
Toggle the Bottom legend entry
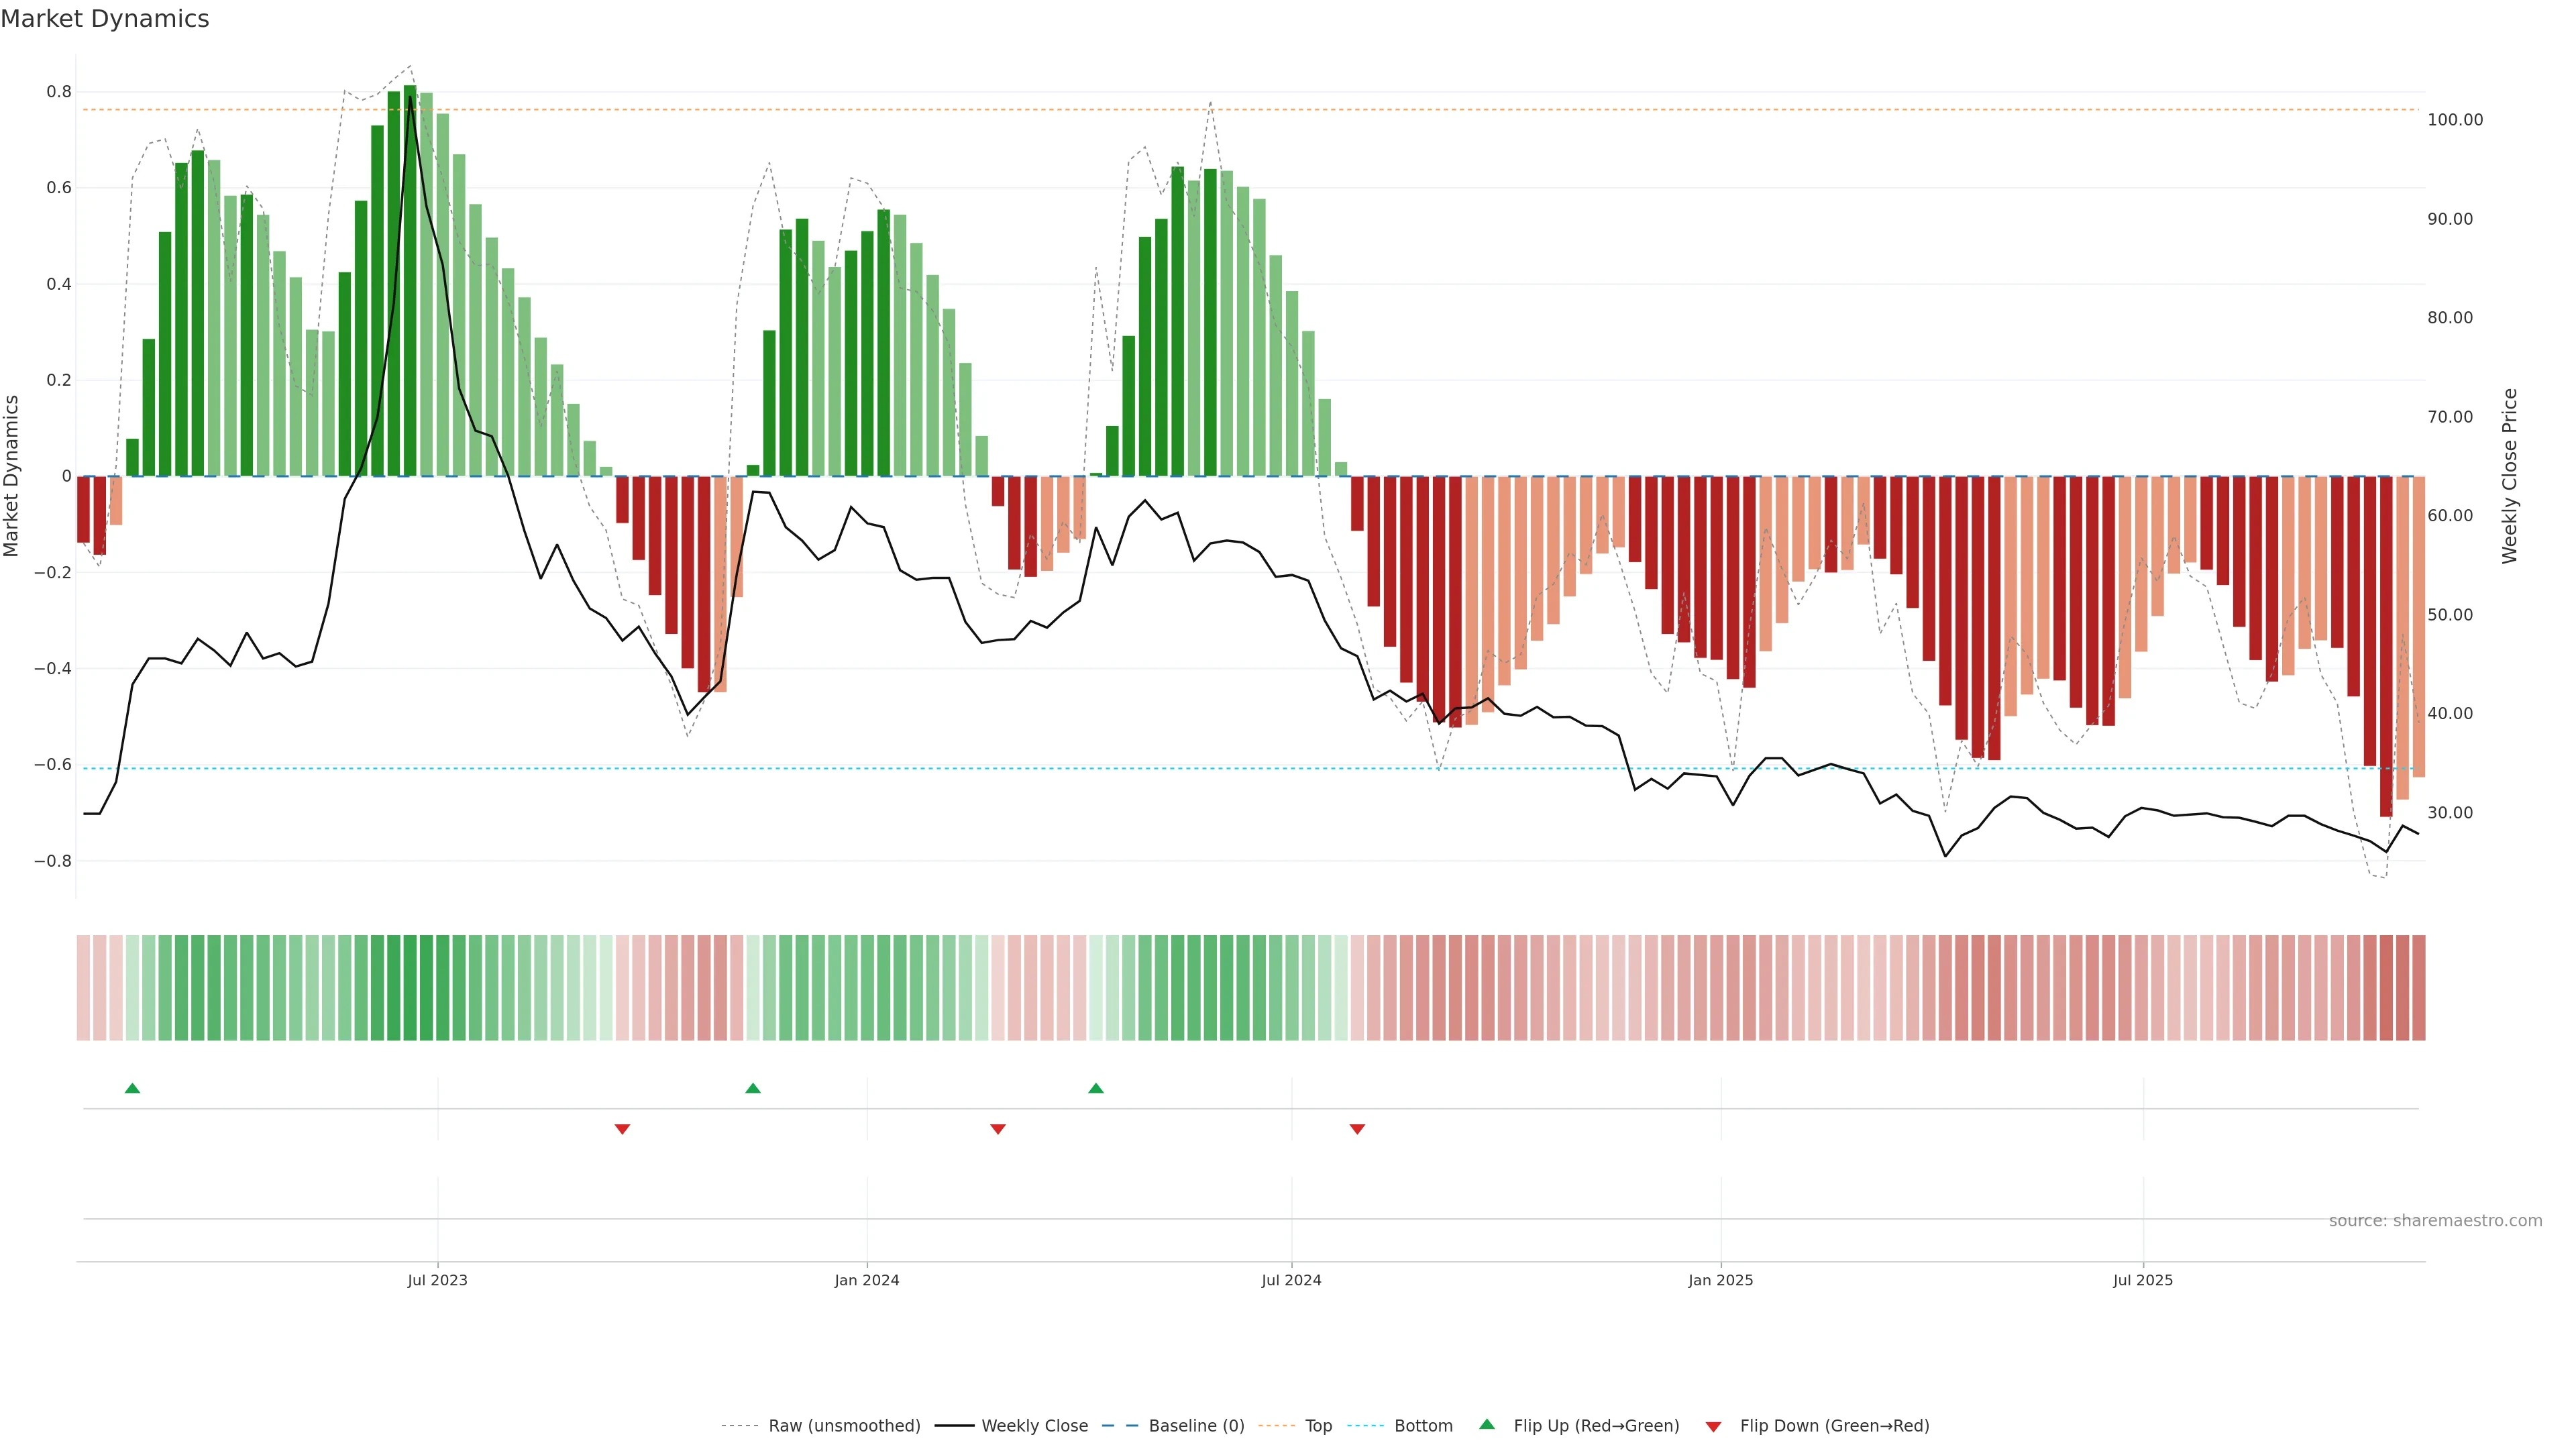coord(1423,1426)
